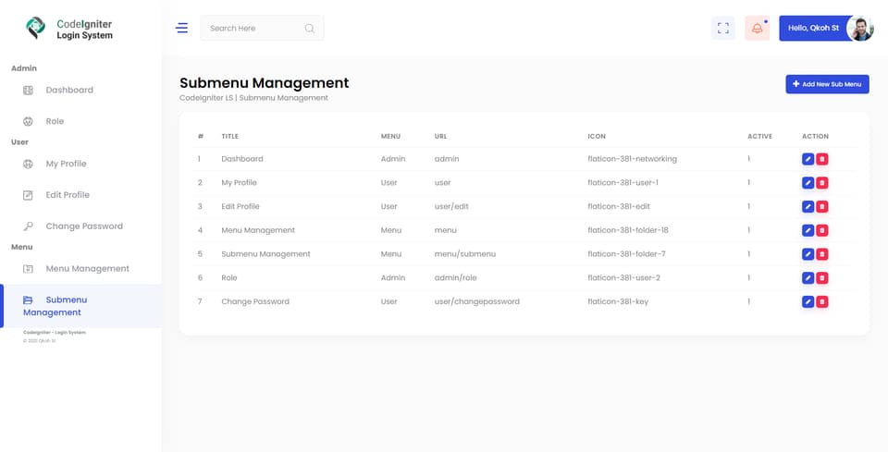Click the Edit Profile sidebar icon
Image resolution: width=888 pixels, height=452 pixels.
[28, 195]
